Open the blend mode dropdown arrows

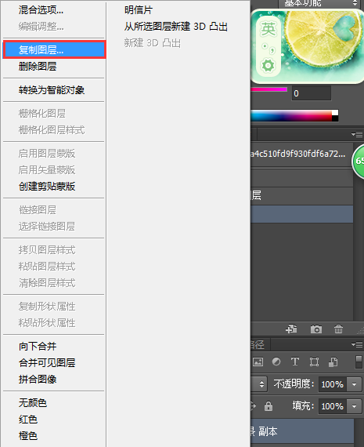pyautogui.click(x=261, y=384)
